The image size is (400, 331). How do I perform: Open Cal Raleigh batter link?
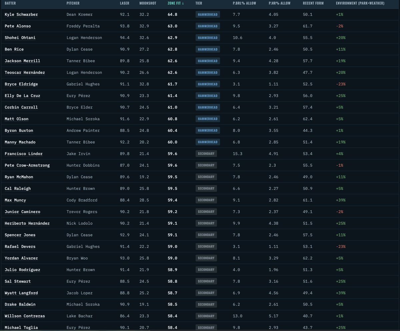(x=18, y=188)
